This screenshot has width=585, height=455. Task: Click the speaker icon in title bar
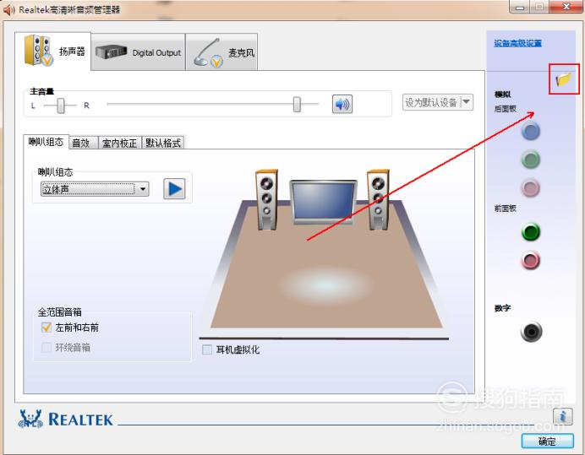point(9,9)
